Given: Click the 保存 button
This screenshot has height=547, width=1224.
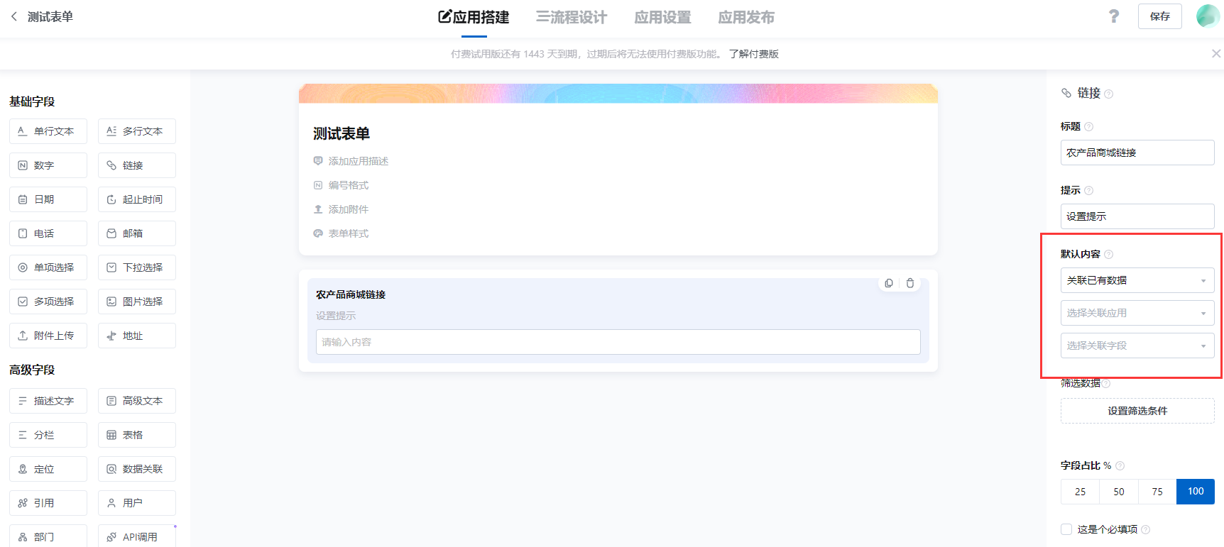Looking at the screenshot, I should pyautogui.click(x=1160, y=16).
